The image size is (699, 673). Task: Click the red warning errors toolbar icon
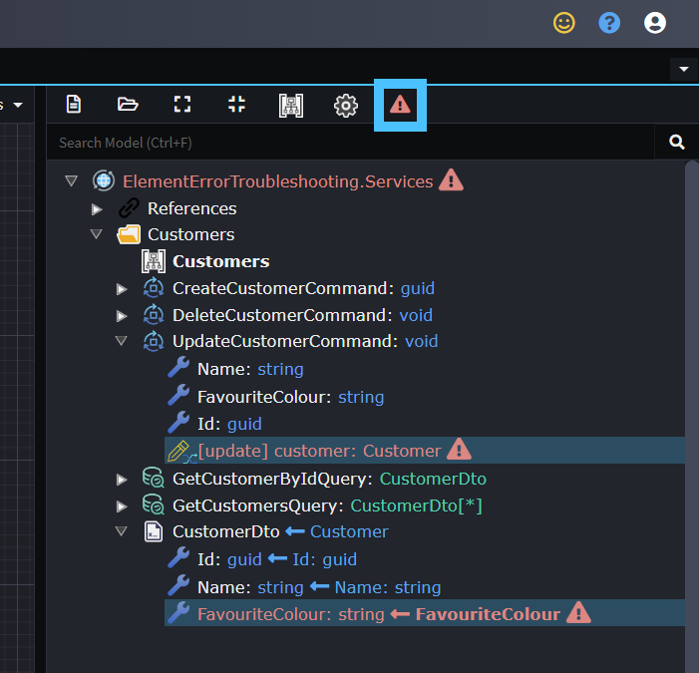400,105
